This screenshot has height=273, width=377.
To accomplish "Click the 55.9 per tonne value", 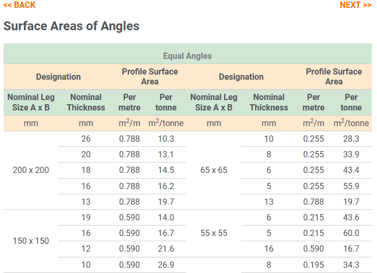I will [351, 186].
